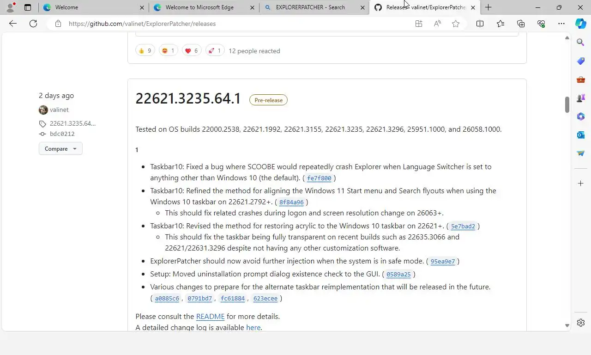Click the scrollbar down arrow

tap(567, 325)
